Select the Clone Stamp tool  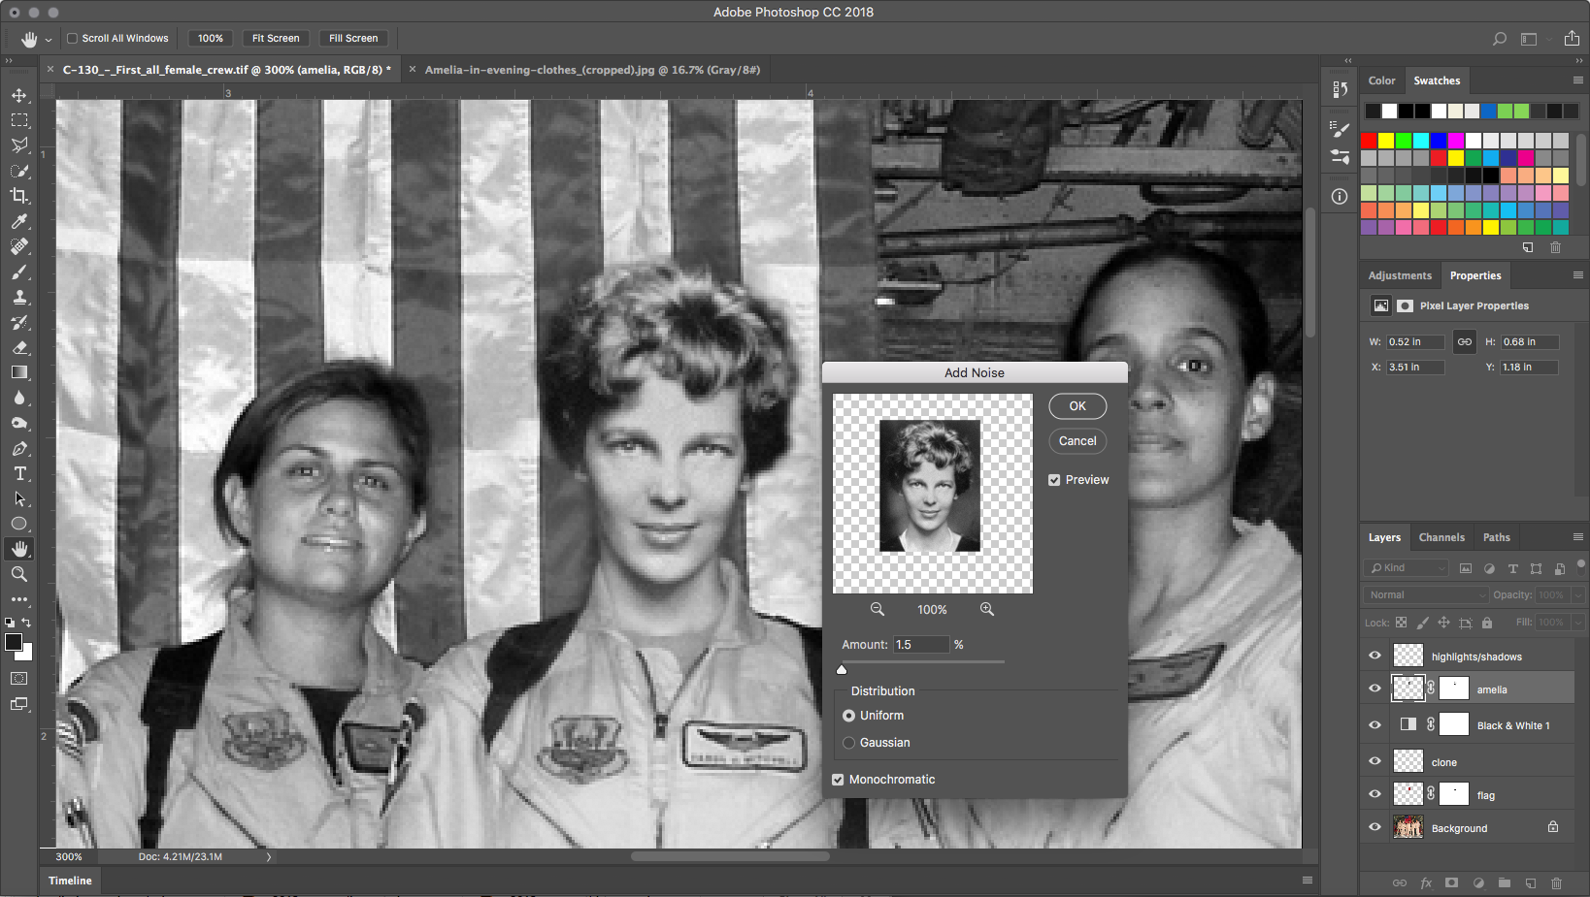[x=19, y=297]
